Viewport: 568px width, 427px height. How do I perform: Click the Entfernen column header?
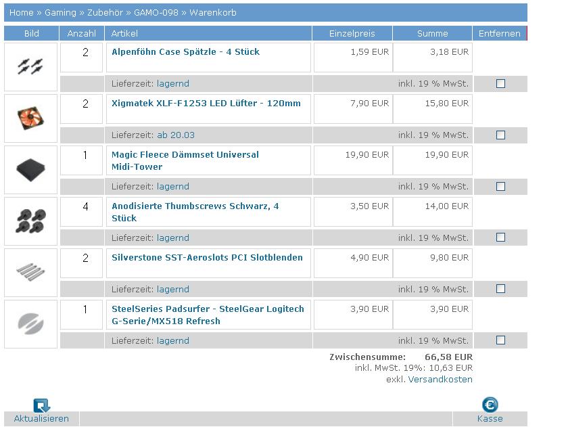pyautogui.click(x=500, y=33)
